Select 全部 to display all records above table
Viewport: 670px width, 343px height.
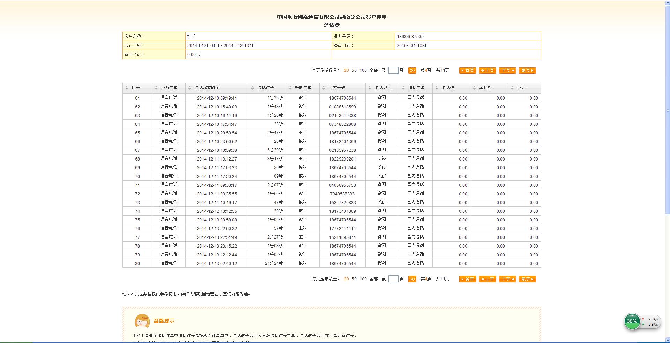pos(373,70)
